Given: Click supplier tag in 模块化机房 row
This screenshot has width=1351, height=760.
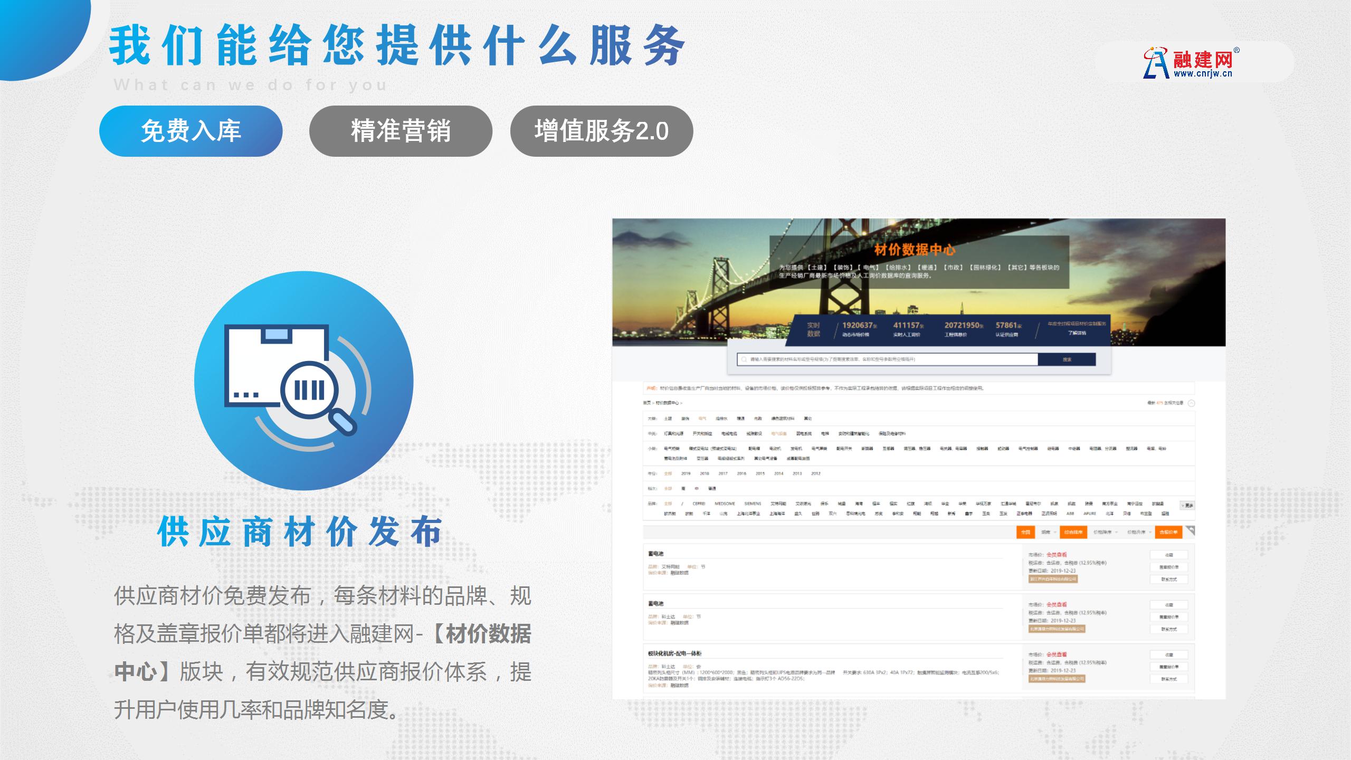Looking at the screenshot, I should click(x=1057, y=679).
